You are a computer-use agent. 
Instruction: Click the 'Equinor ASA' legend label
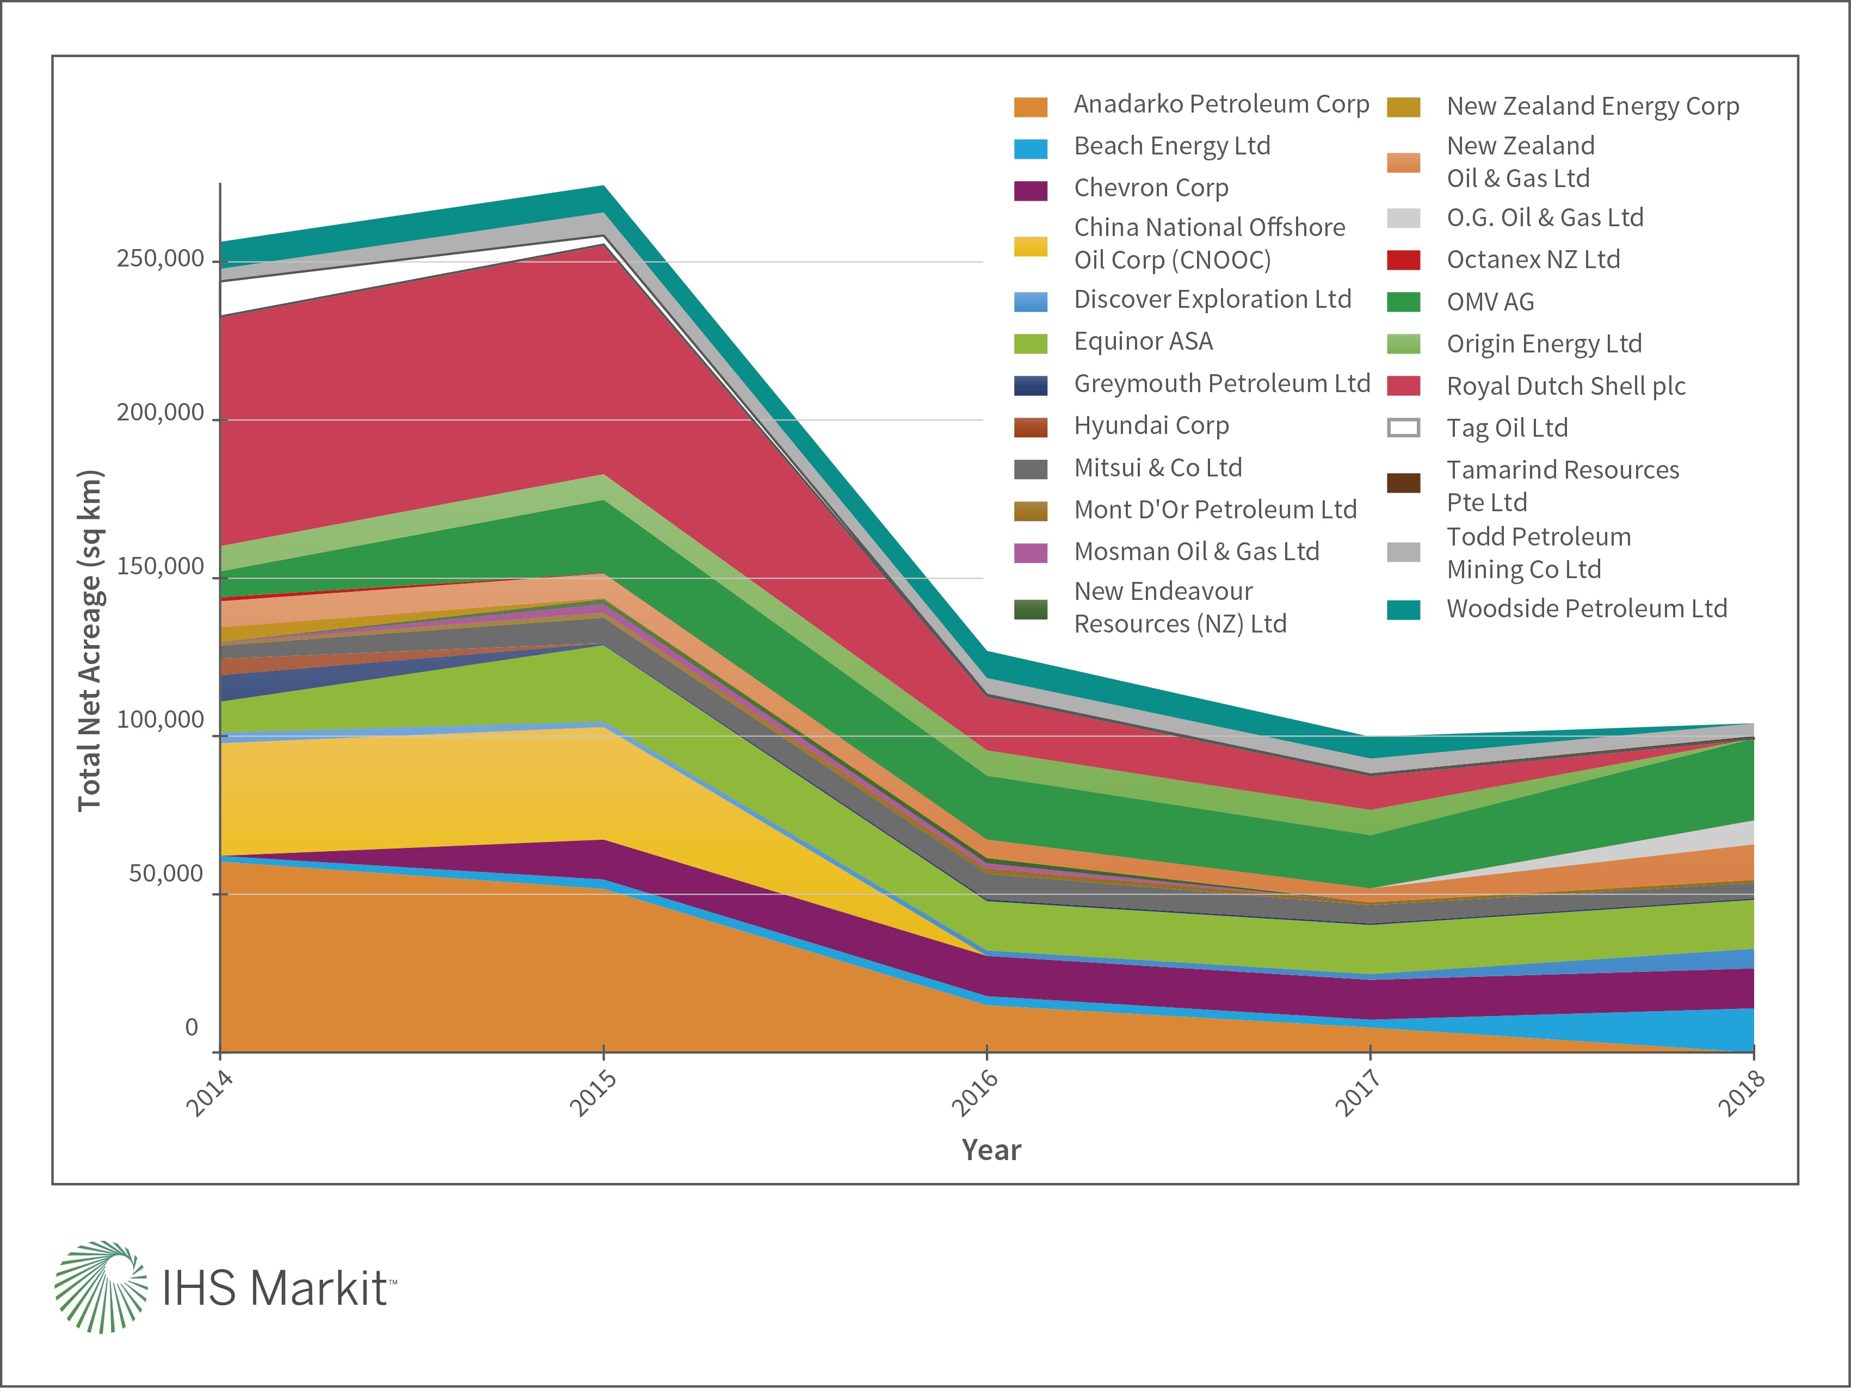pos(1144,342)
